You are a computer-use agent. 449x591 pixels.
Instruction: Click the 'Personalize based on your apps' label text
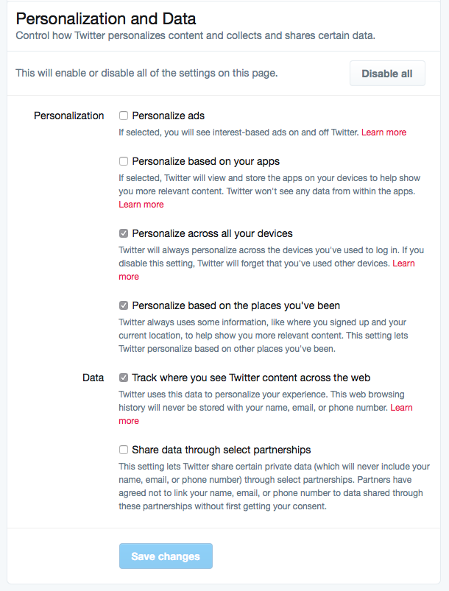[x=206, y=161]
